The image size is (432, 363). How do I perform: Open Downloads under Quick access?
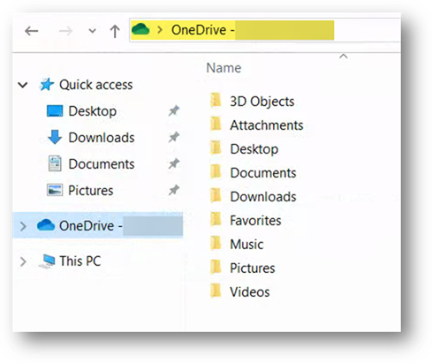click(x=102, y=138)
